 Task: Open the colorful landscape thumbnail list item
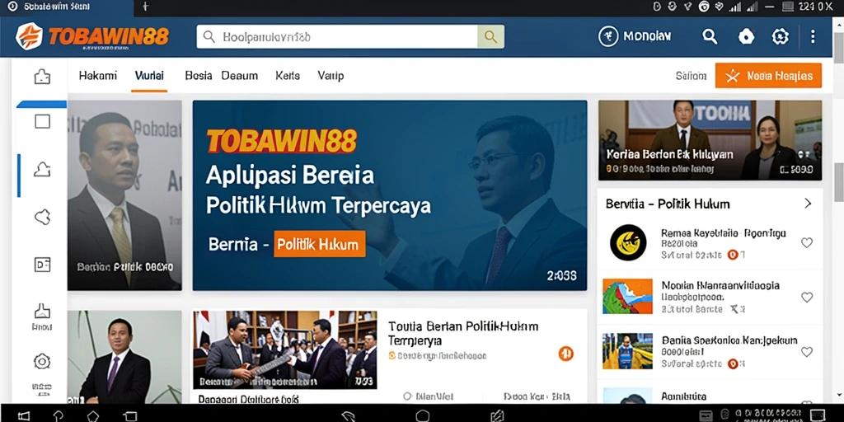tap(627, 297)
